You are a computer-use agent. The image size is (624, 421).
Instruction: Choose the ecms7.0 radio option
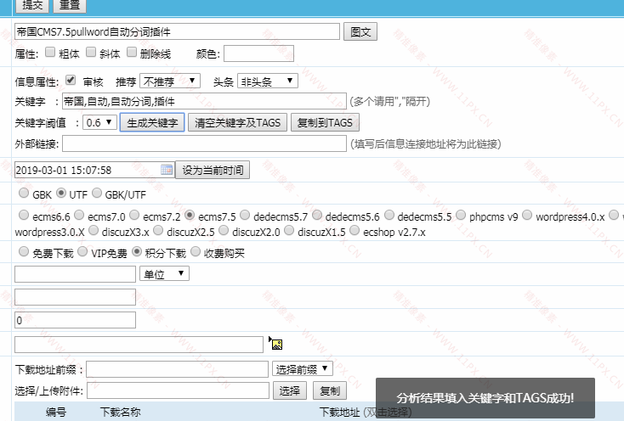[x=79, y=215]
